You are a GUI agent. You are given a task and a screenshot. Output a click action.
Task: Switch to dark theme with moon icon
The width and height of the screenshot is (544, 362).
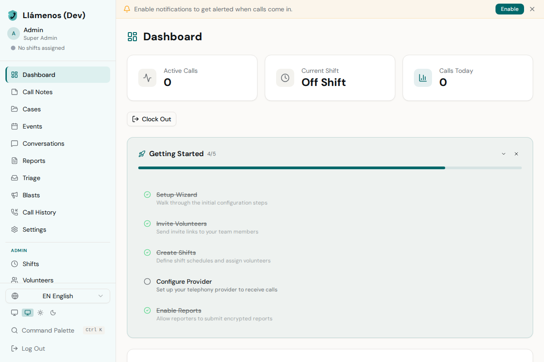tap(53, 313)
